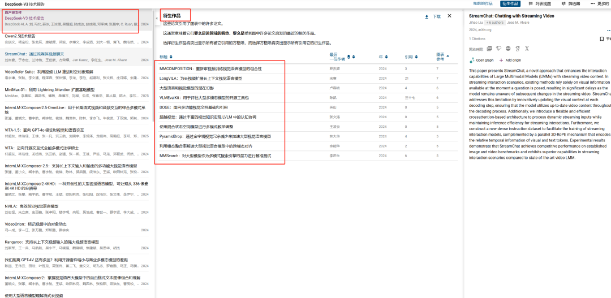Viewport: 611px width, 298px height.
Task: Select StreamChat paper in left list
Action: pyautogui.click(x=76, y=57)
